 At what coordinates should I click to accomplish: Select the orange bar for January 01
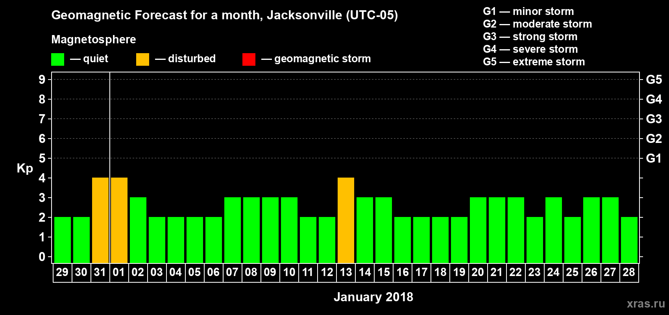click(119, 220)
